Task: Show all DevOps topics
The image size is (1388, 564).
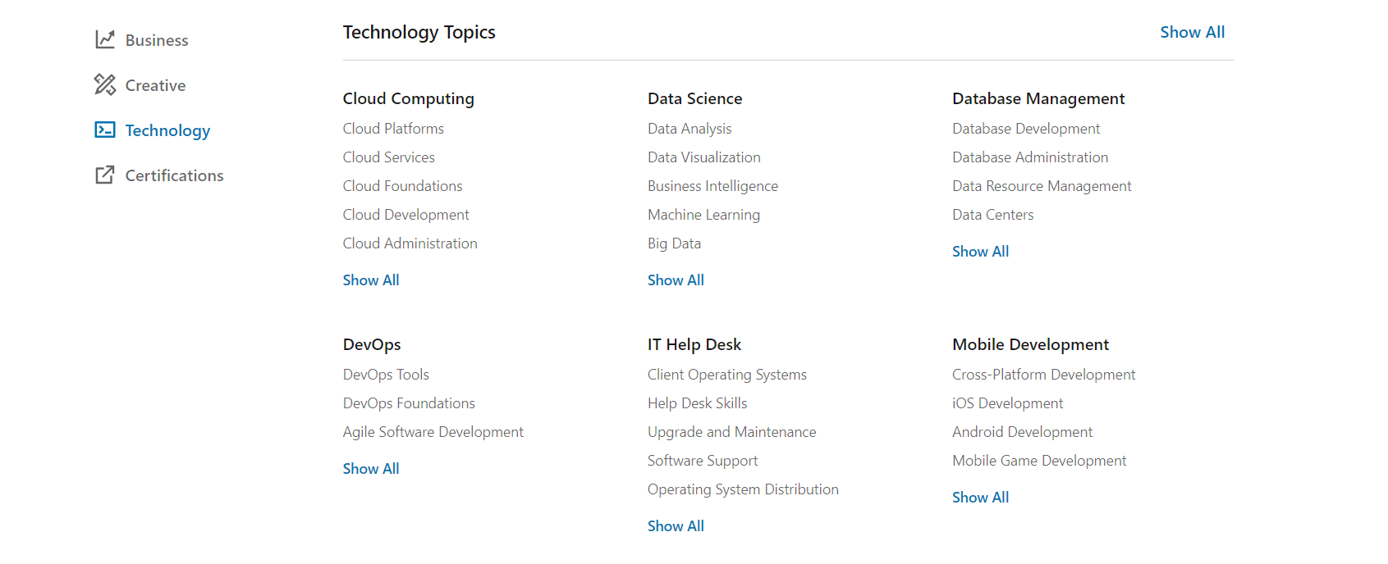Action: [371, 469]
